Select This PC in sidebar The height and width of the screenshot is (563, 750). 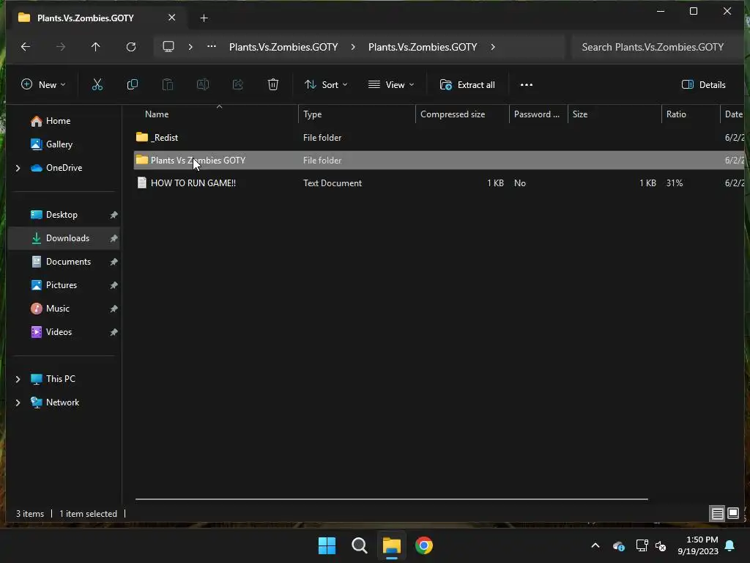coord(61,379)
